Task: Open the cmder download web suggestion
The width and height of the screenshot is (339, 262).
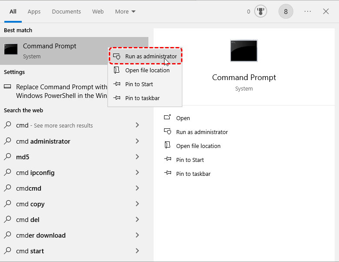Action: click(41, 235)
